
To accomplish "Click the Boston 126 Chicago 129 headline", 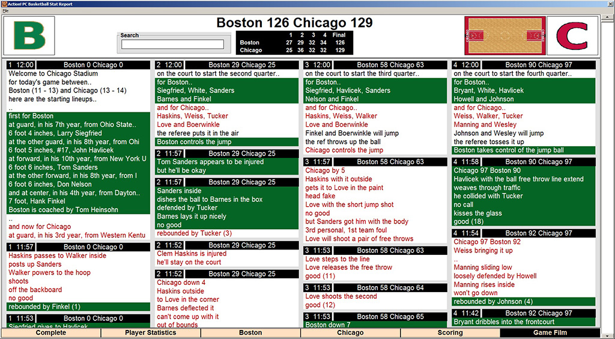I will pos(294,23).
